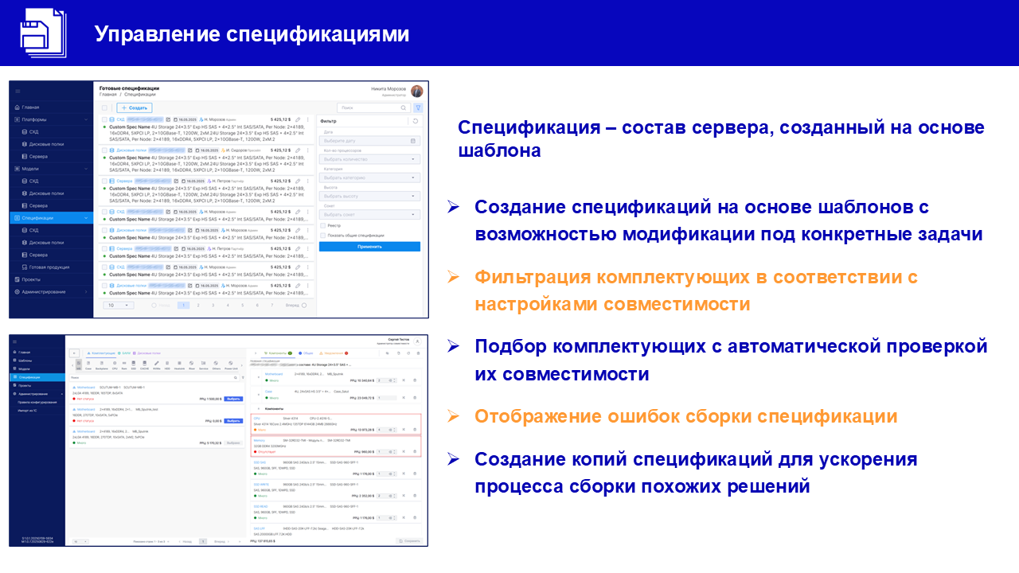Open Импорт из 1С sidebar item
This screenshot has height=573, width=1019.
27,411
